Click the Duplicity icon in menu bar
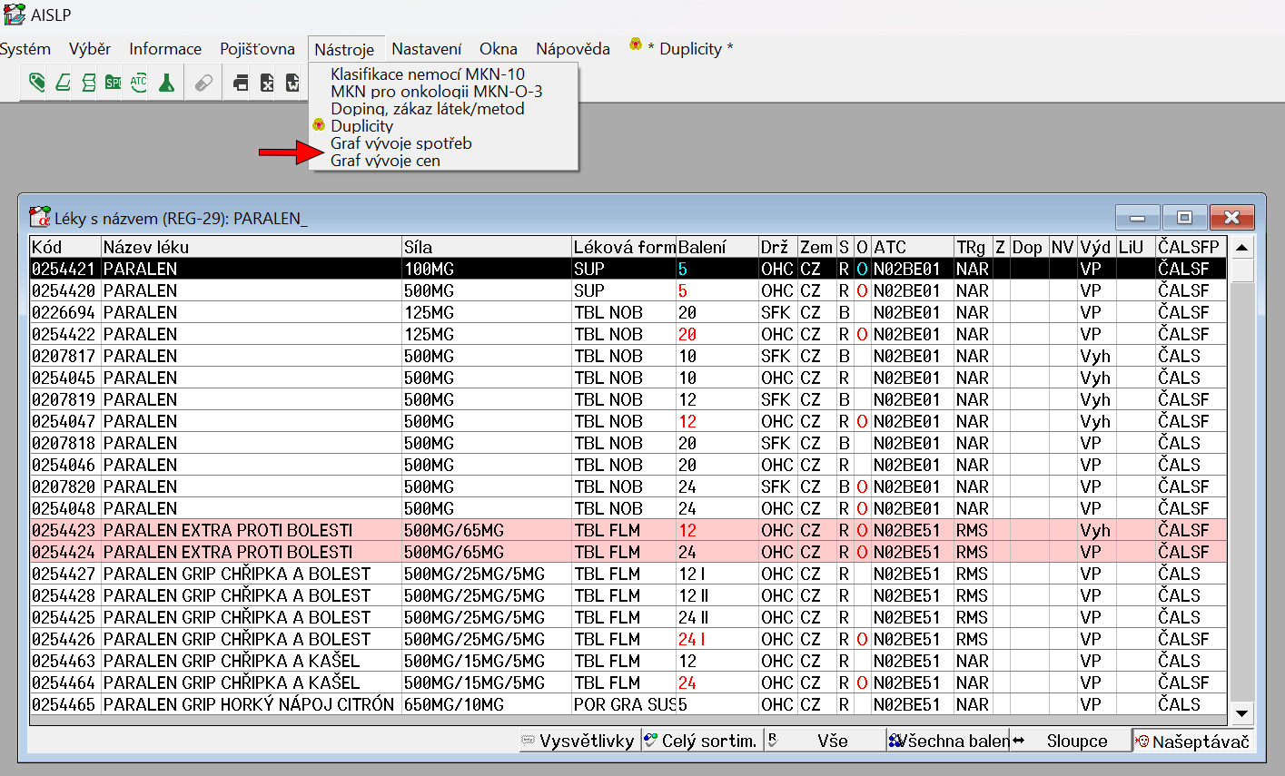 tap(636, 44)
